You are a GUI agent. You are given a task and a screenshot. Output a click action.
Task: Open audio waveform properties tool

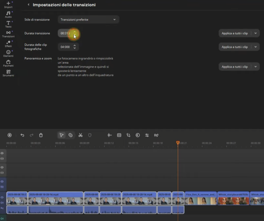click(x=110, y=135)
